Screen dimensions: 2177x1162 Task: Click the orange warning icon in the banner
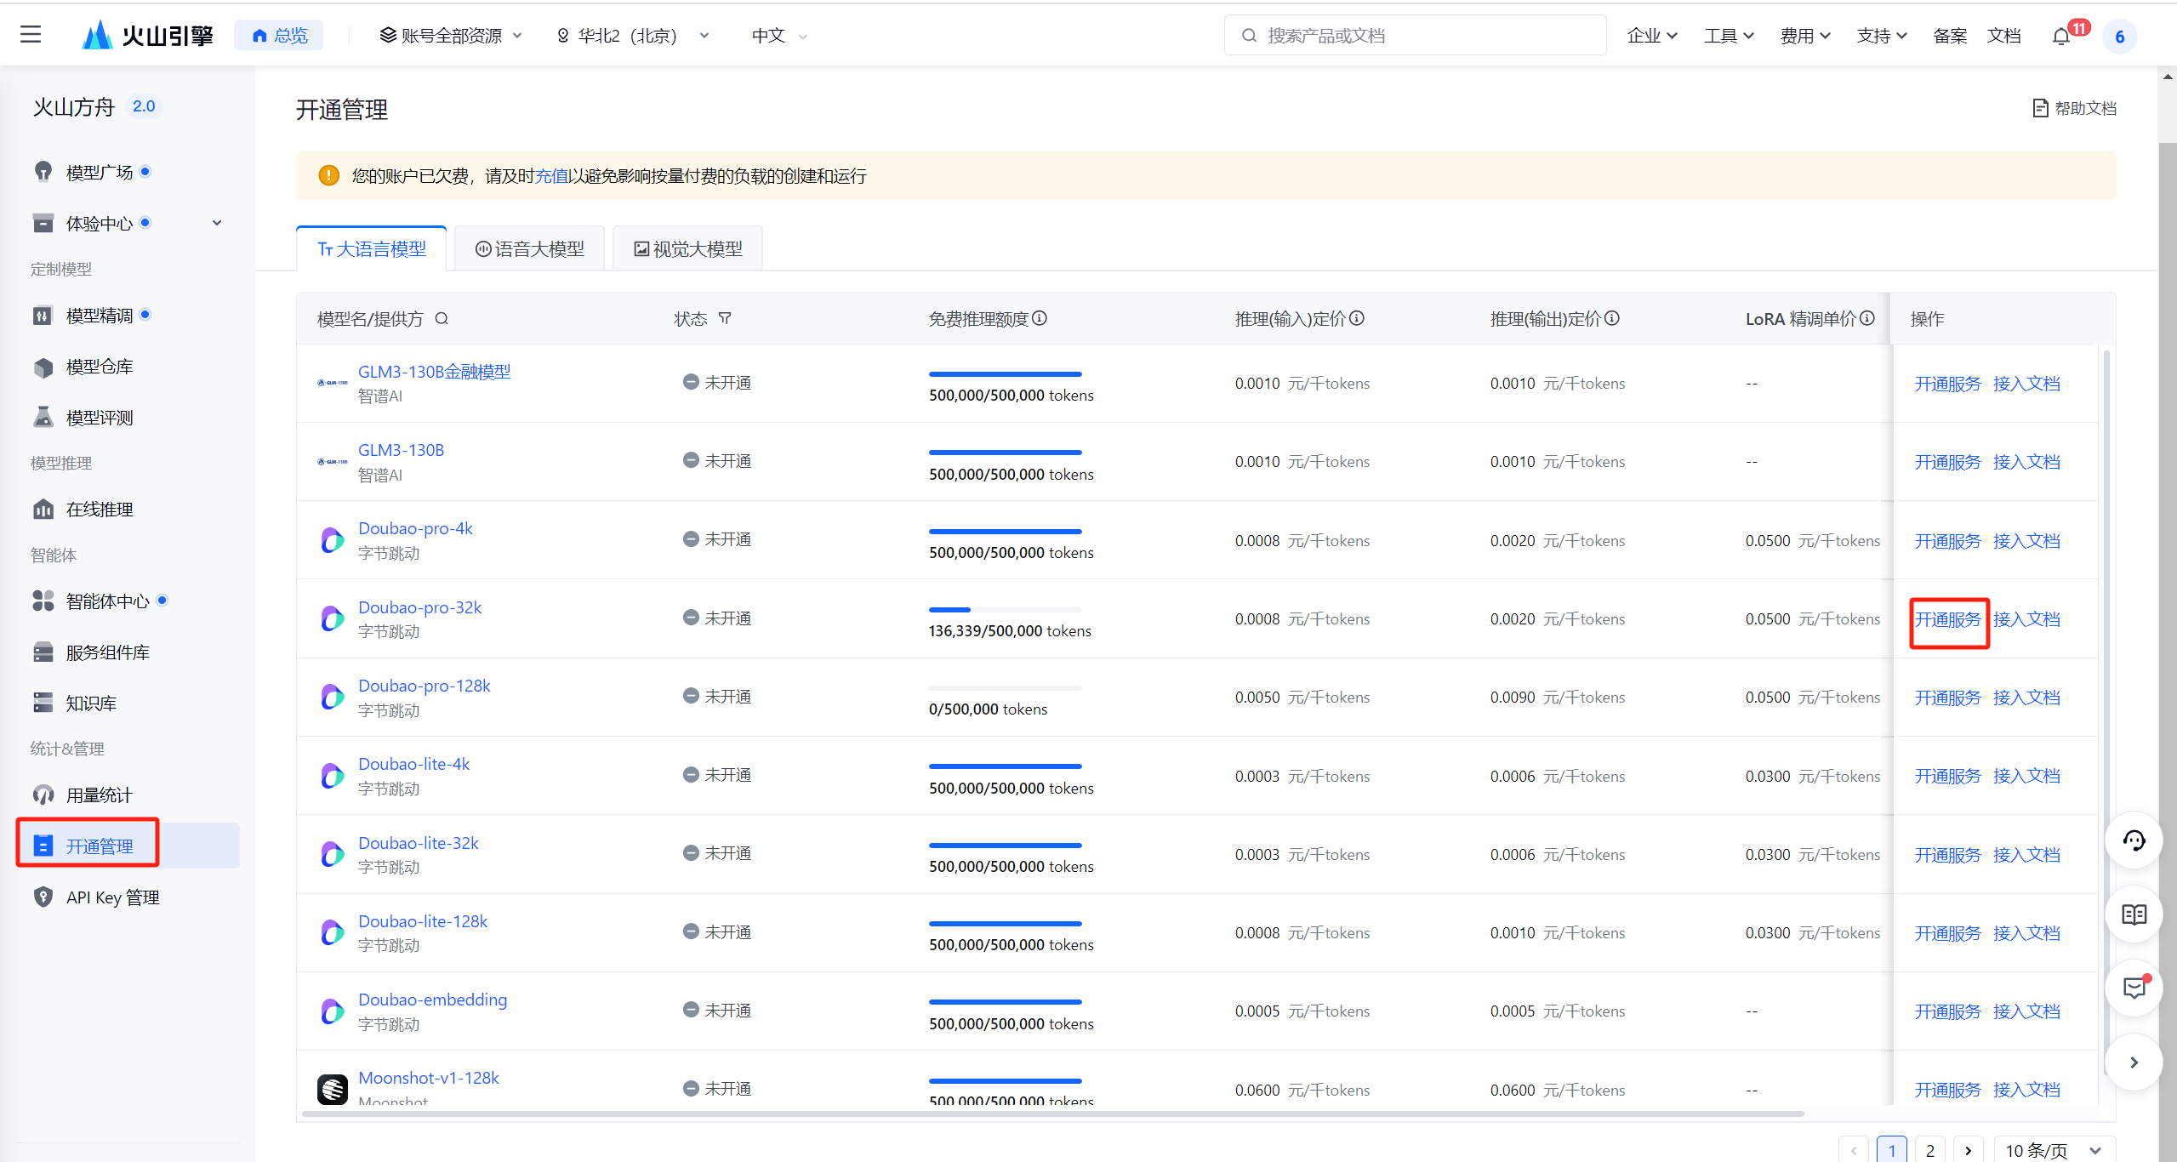pyautogui.click(x=328, y=176)
